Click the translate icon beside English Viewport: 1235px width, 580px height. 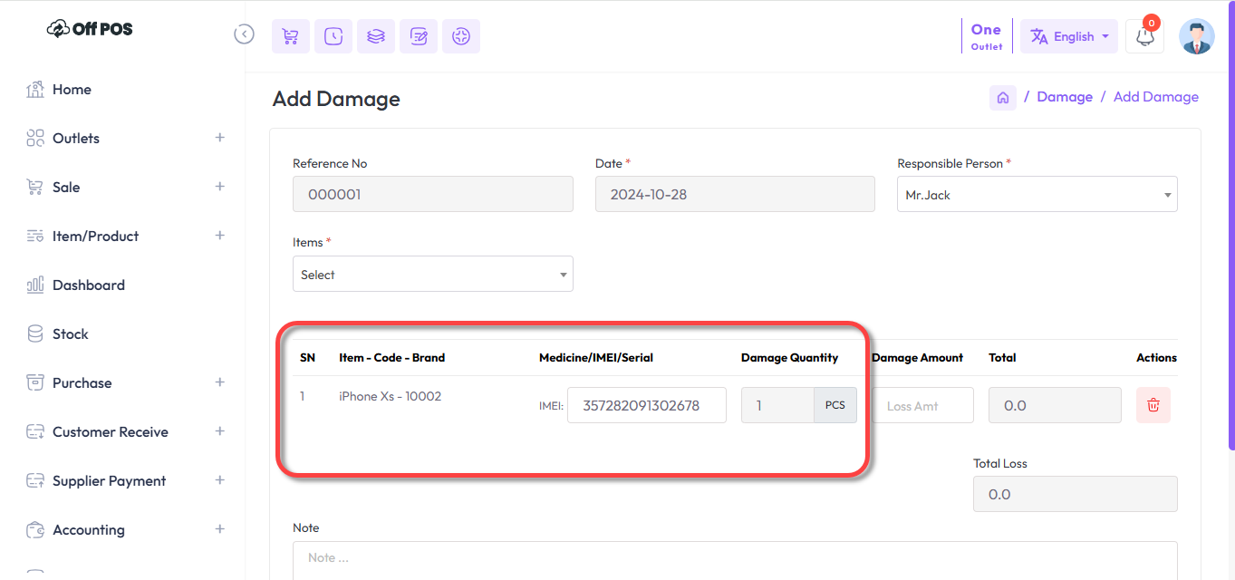(1039, 37)
